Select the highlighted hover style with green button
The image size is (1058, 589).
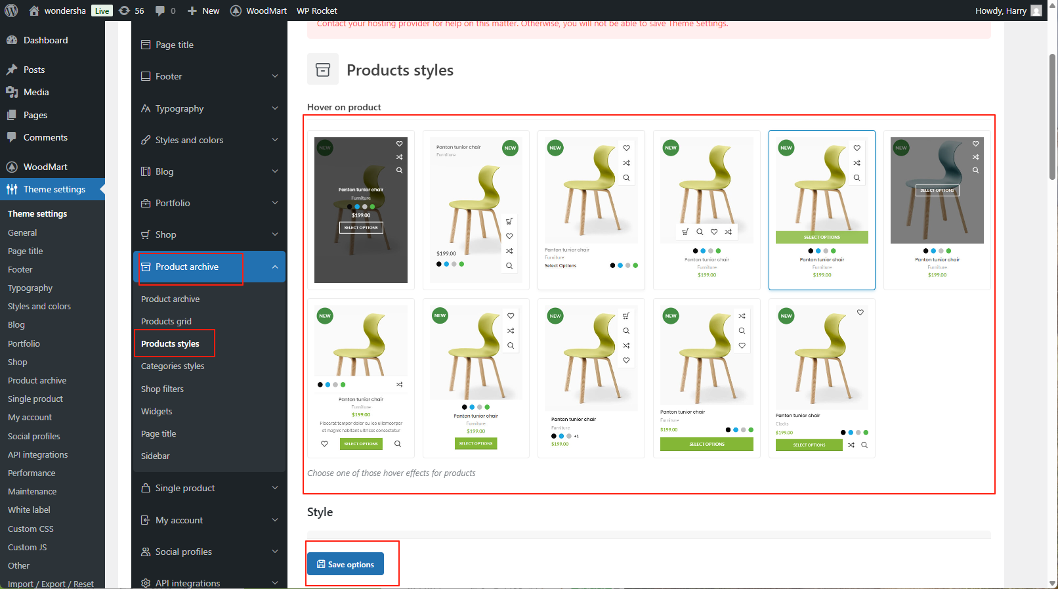[x=822, y=209]
